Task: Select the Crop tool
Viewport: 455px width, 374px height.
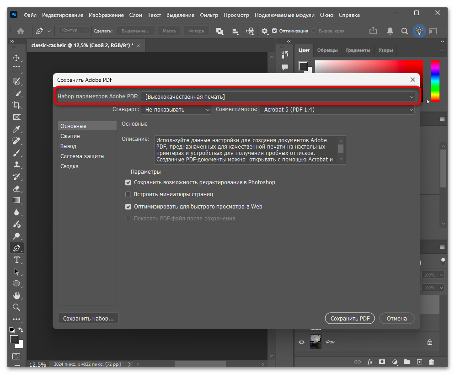Action: (x=16, y=105)
